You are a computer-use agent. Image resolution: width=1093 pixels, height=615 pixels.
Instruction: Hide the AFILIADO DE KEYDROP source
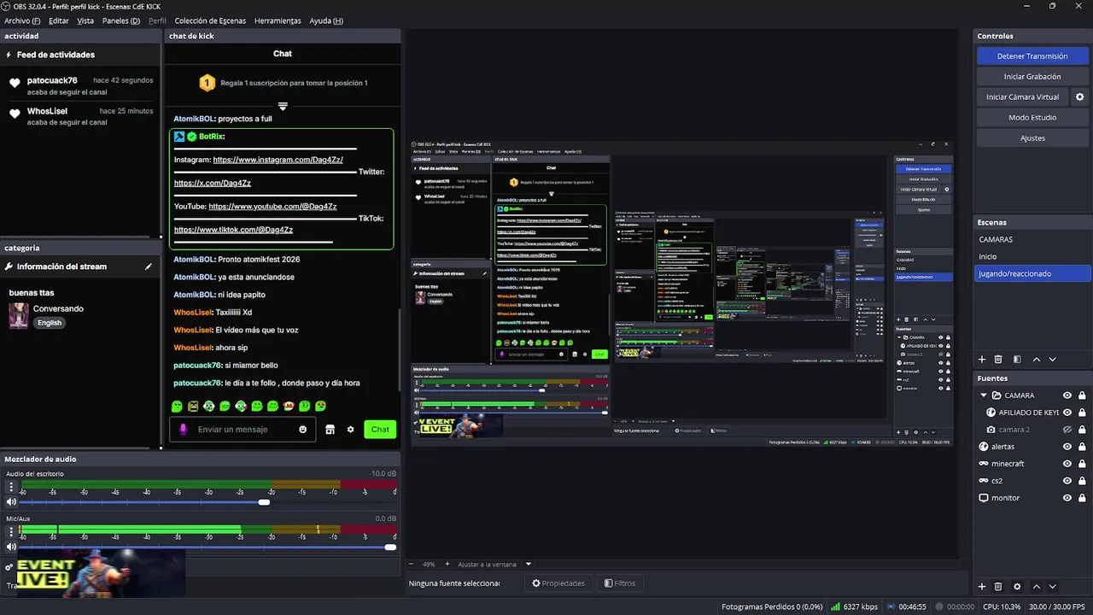1067,413
